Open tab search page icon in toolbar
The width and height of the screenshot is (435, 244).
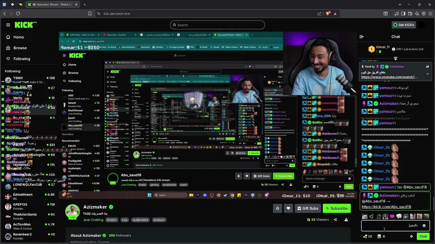(386, 14)
